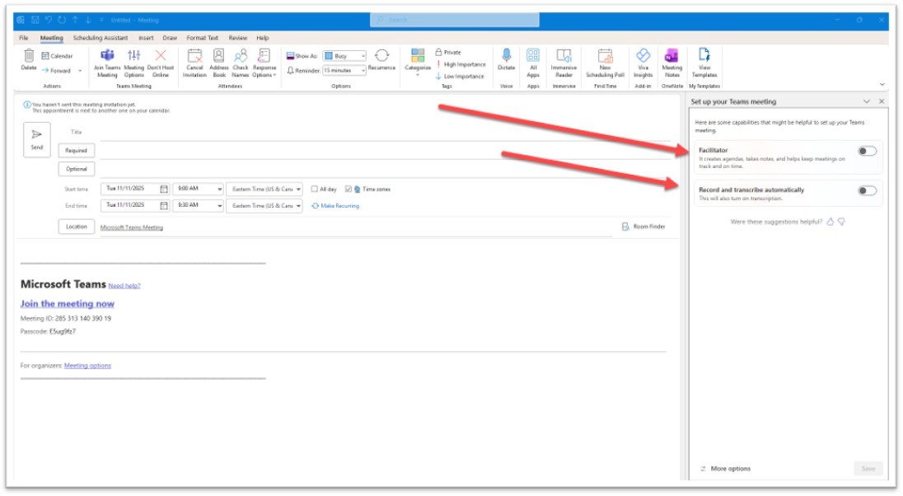Expand the 9:00 AM start time dropdown

(219, 189)
